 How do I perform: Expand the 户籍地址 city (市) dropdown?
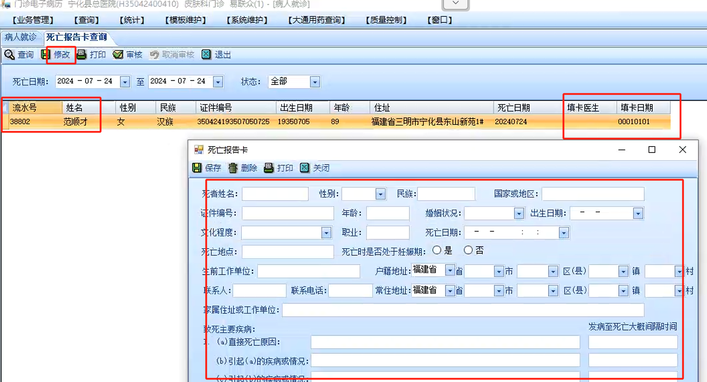(499, 272)
